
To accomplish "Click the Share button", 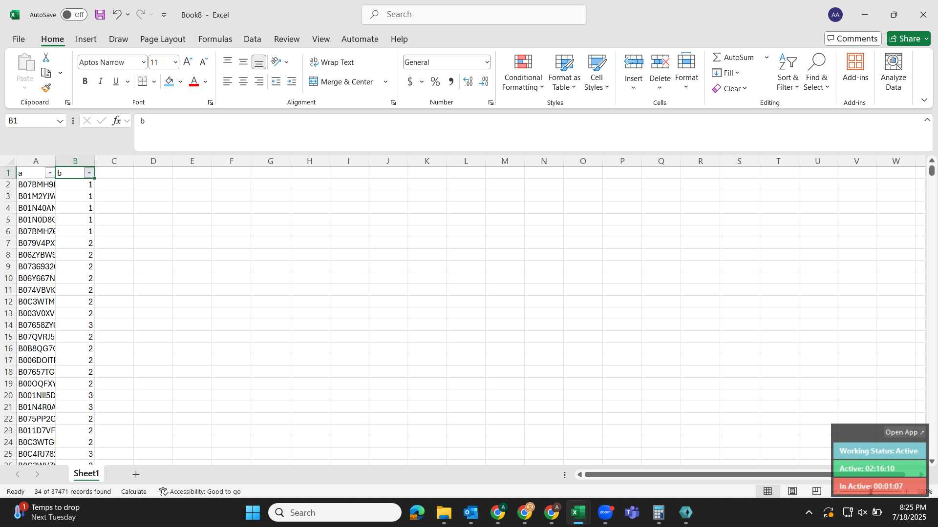I will click(x=909, y=39).
